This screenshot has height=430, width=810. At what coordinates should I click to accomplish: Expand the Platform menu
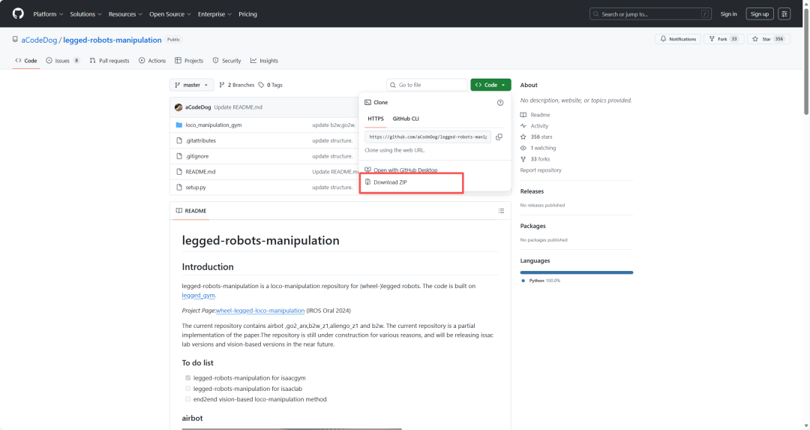pos(48,14)
